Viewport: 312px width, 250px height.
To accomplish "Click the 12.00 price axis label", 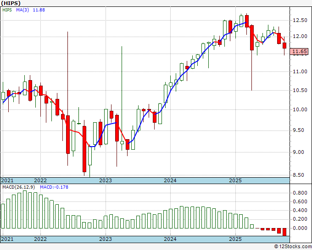I will click(x=300, y=37).
